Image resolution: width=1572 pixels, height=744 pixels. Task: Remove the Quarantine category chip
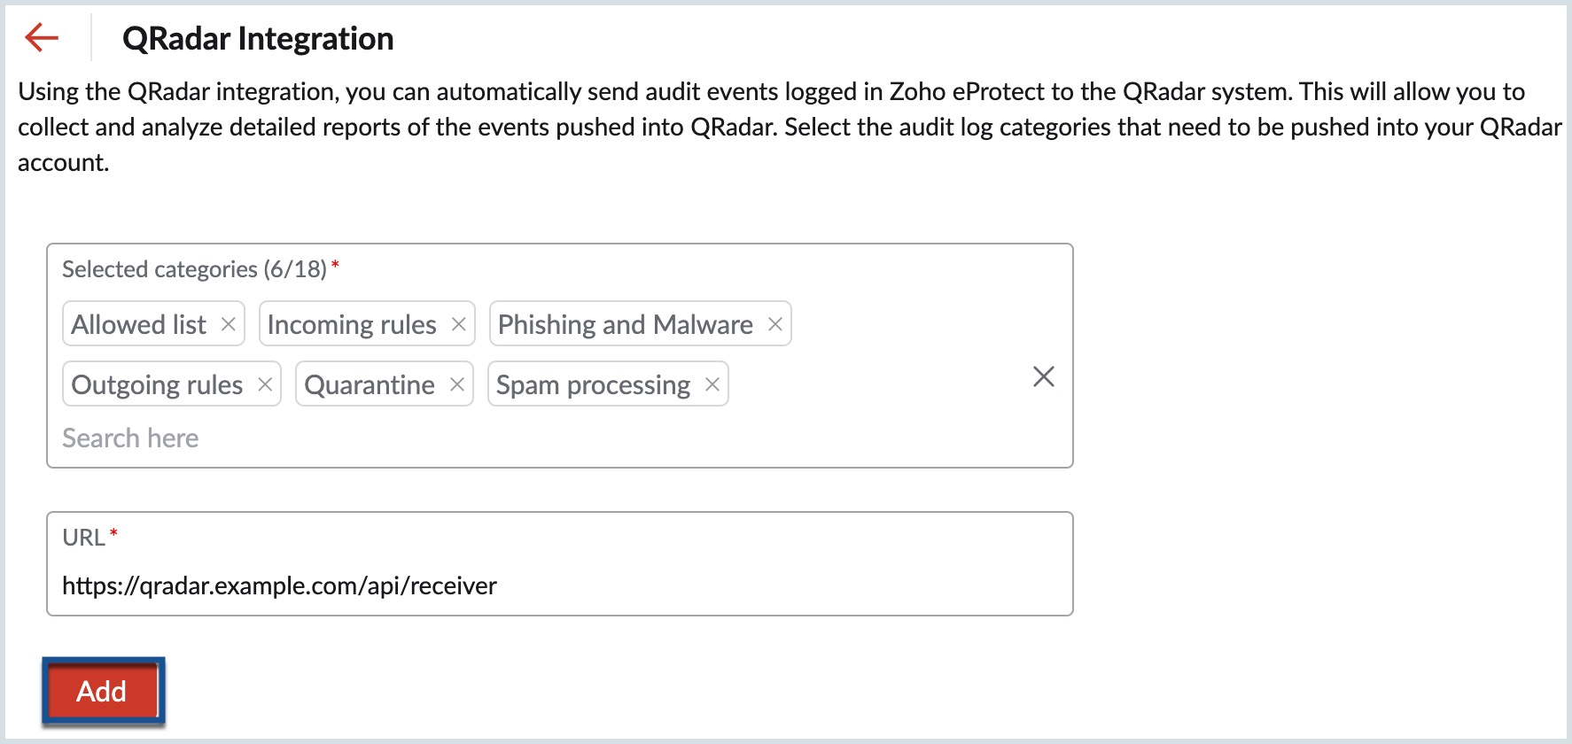[x=457, y=384]
